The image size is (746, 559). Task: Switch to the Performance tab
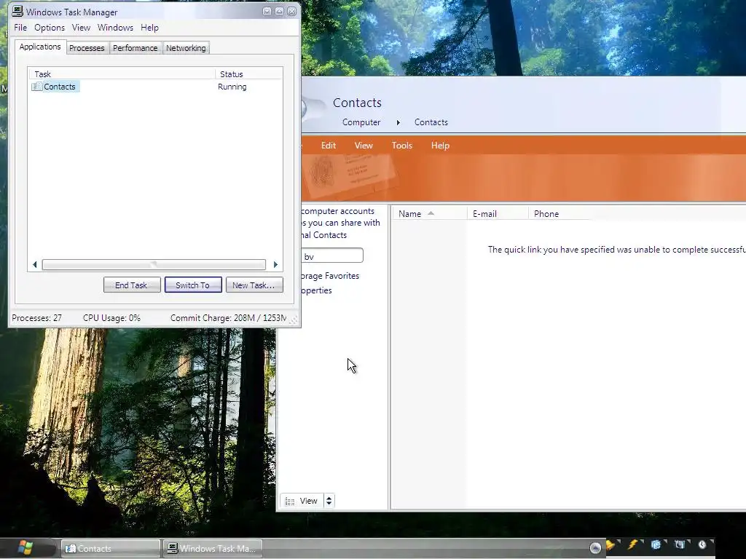[135, 48]
